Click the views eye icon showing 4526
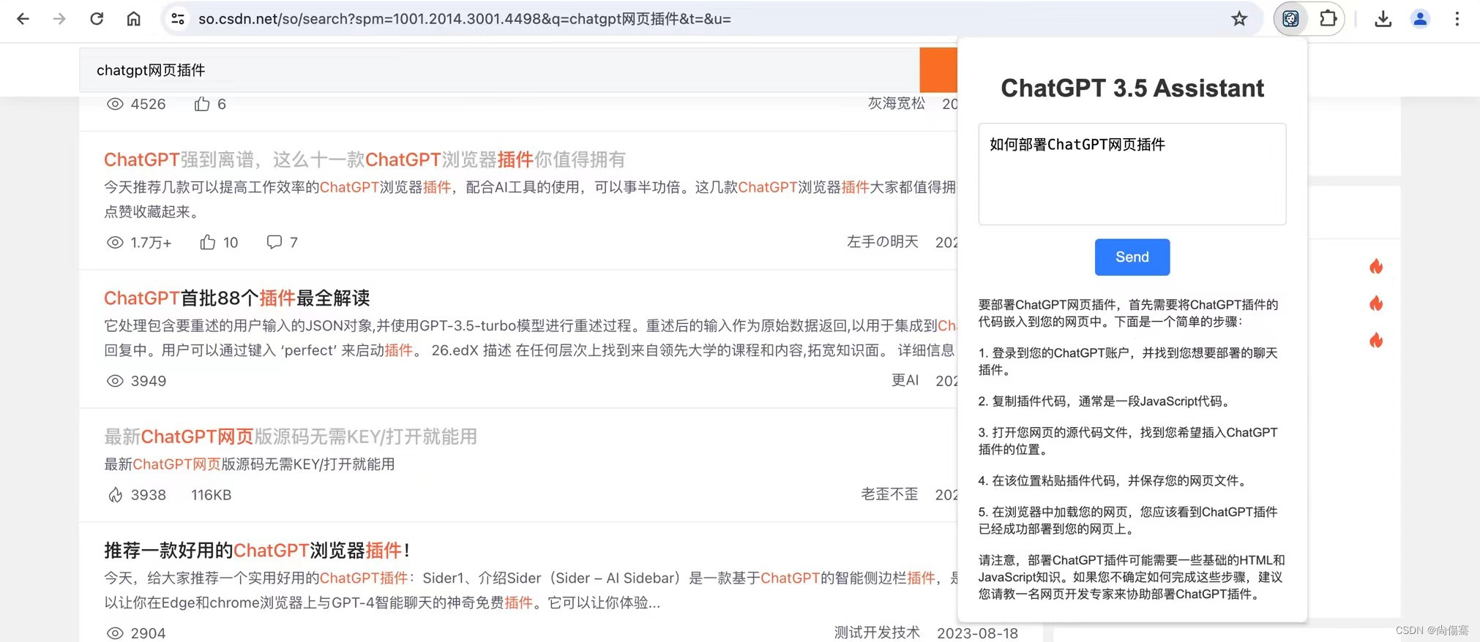This screenshot has height=642, width=1480. [x=115, y=104]
